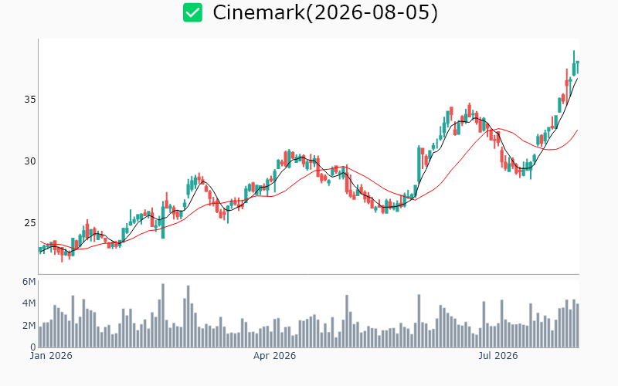Viewport: 618px width, 386px height.
Task: Click the tallest volume bar in February
Action: tap(163, 316)
